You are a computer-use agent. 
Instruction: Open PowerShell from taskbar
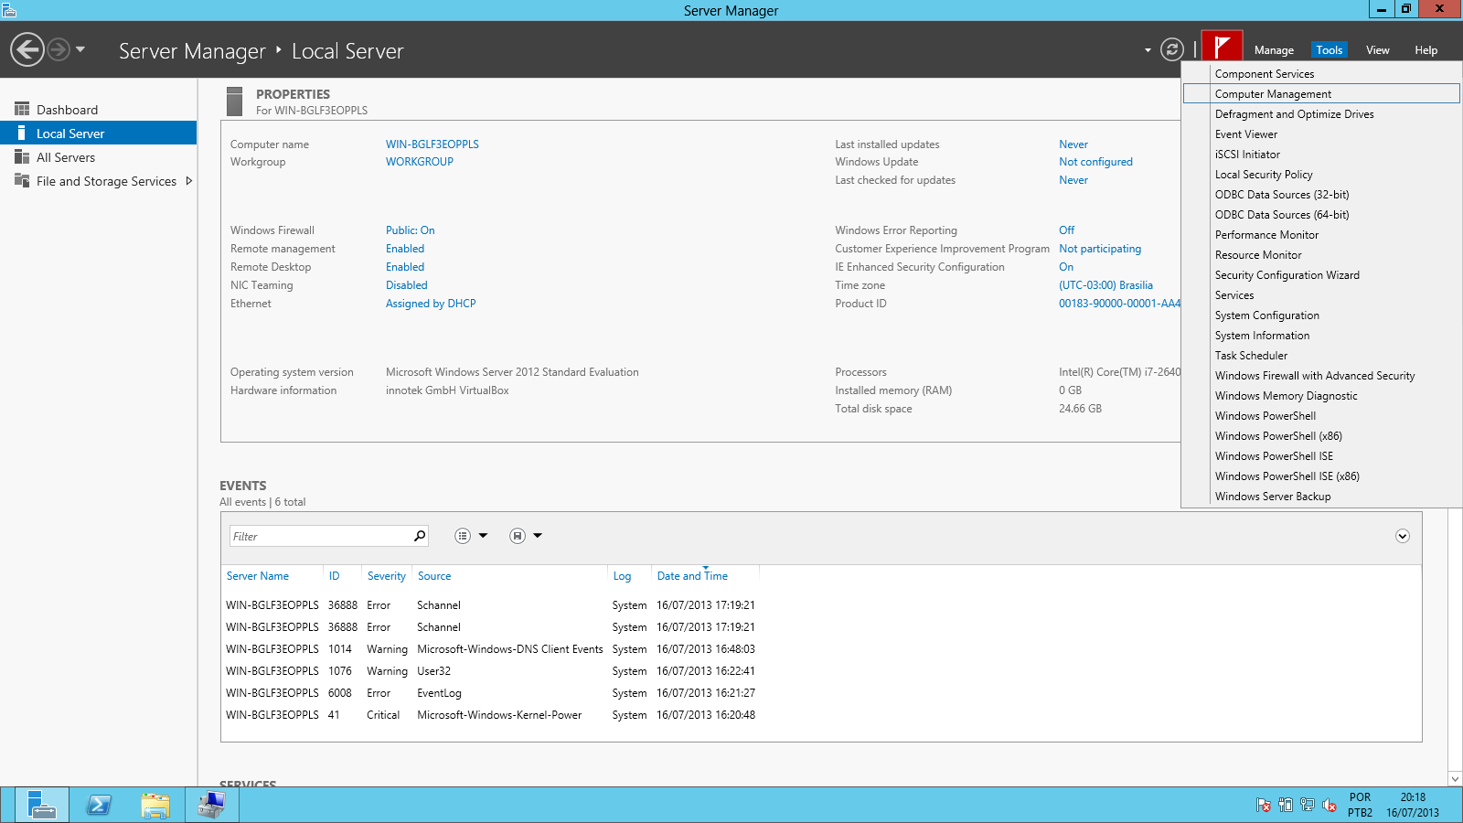point(98,805)
